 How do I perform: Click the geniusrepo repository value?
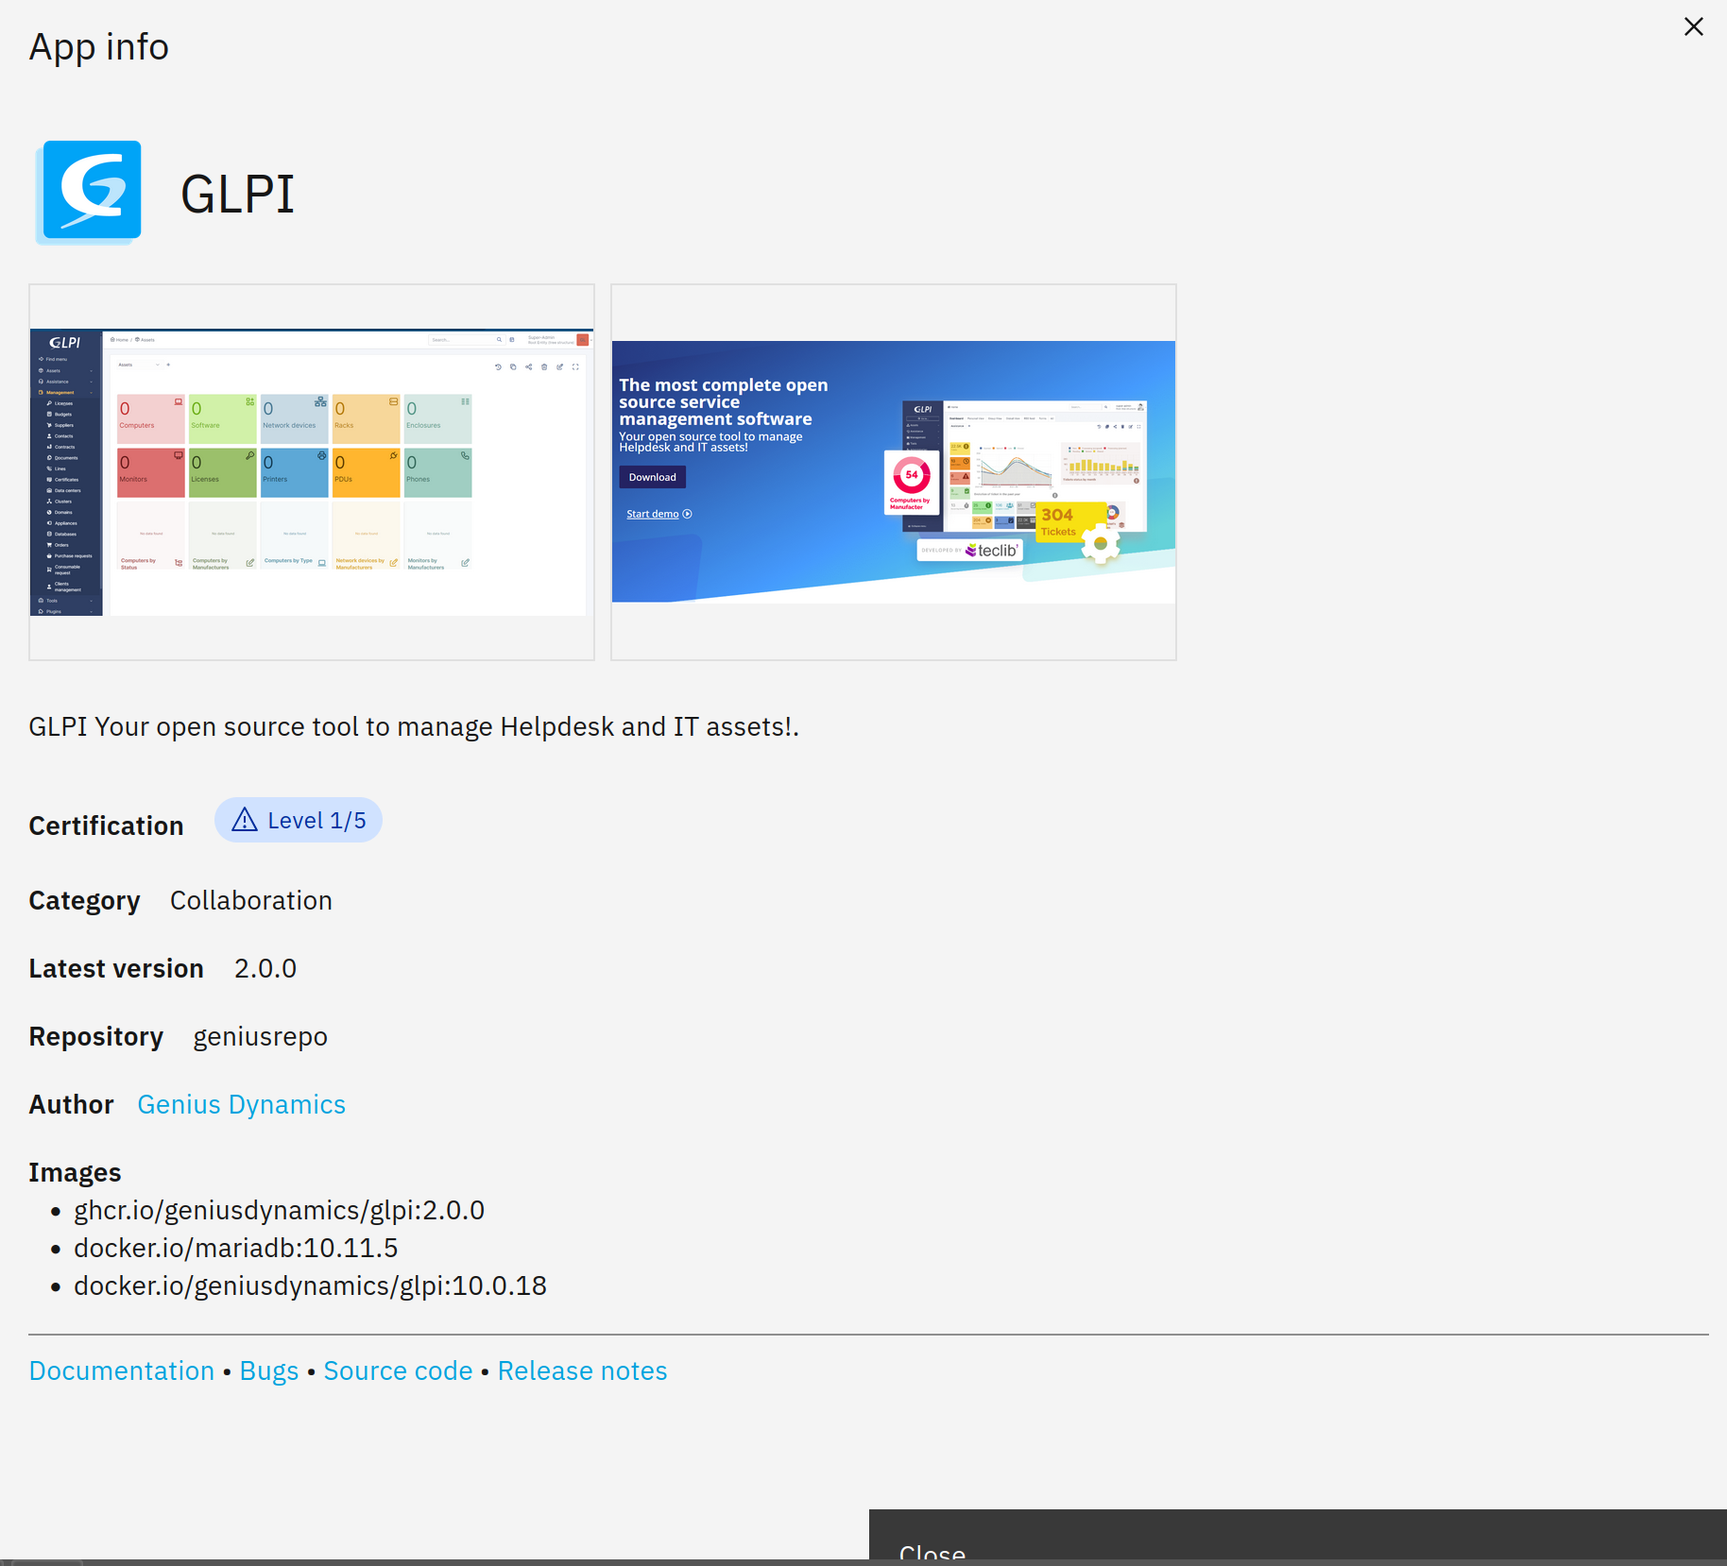(260, 1036)
